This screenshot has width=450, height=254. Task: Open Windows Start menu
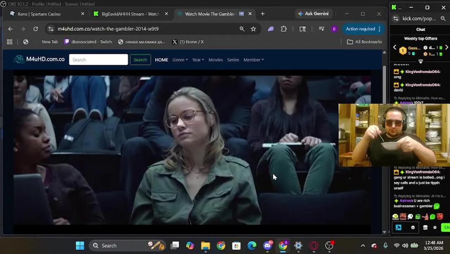pos(80,246)
